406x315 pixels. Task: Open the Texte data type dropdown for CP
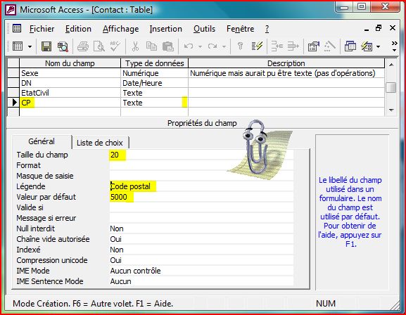pyautogui.click(x=184, y=103)
